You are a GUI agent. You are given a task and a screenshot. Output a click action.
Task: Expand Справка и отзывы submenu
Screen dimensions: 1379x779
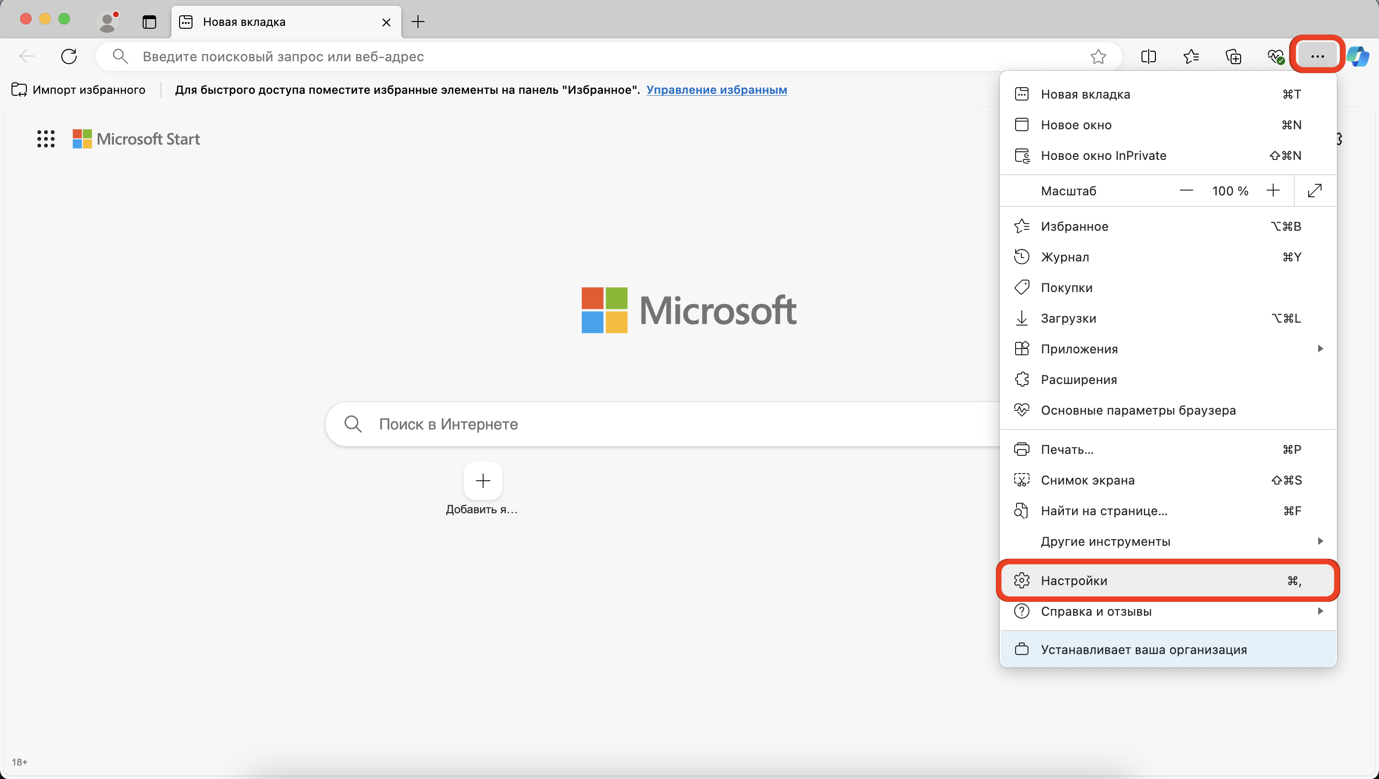(x=1168, y=611)
